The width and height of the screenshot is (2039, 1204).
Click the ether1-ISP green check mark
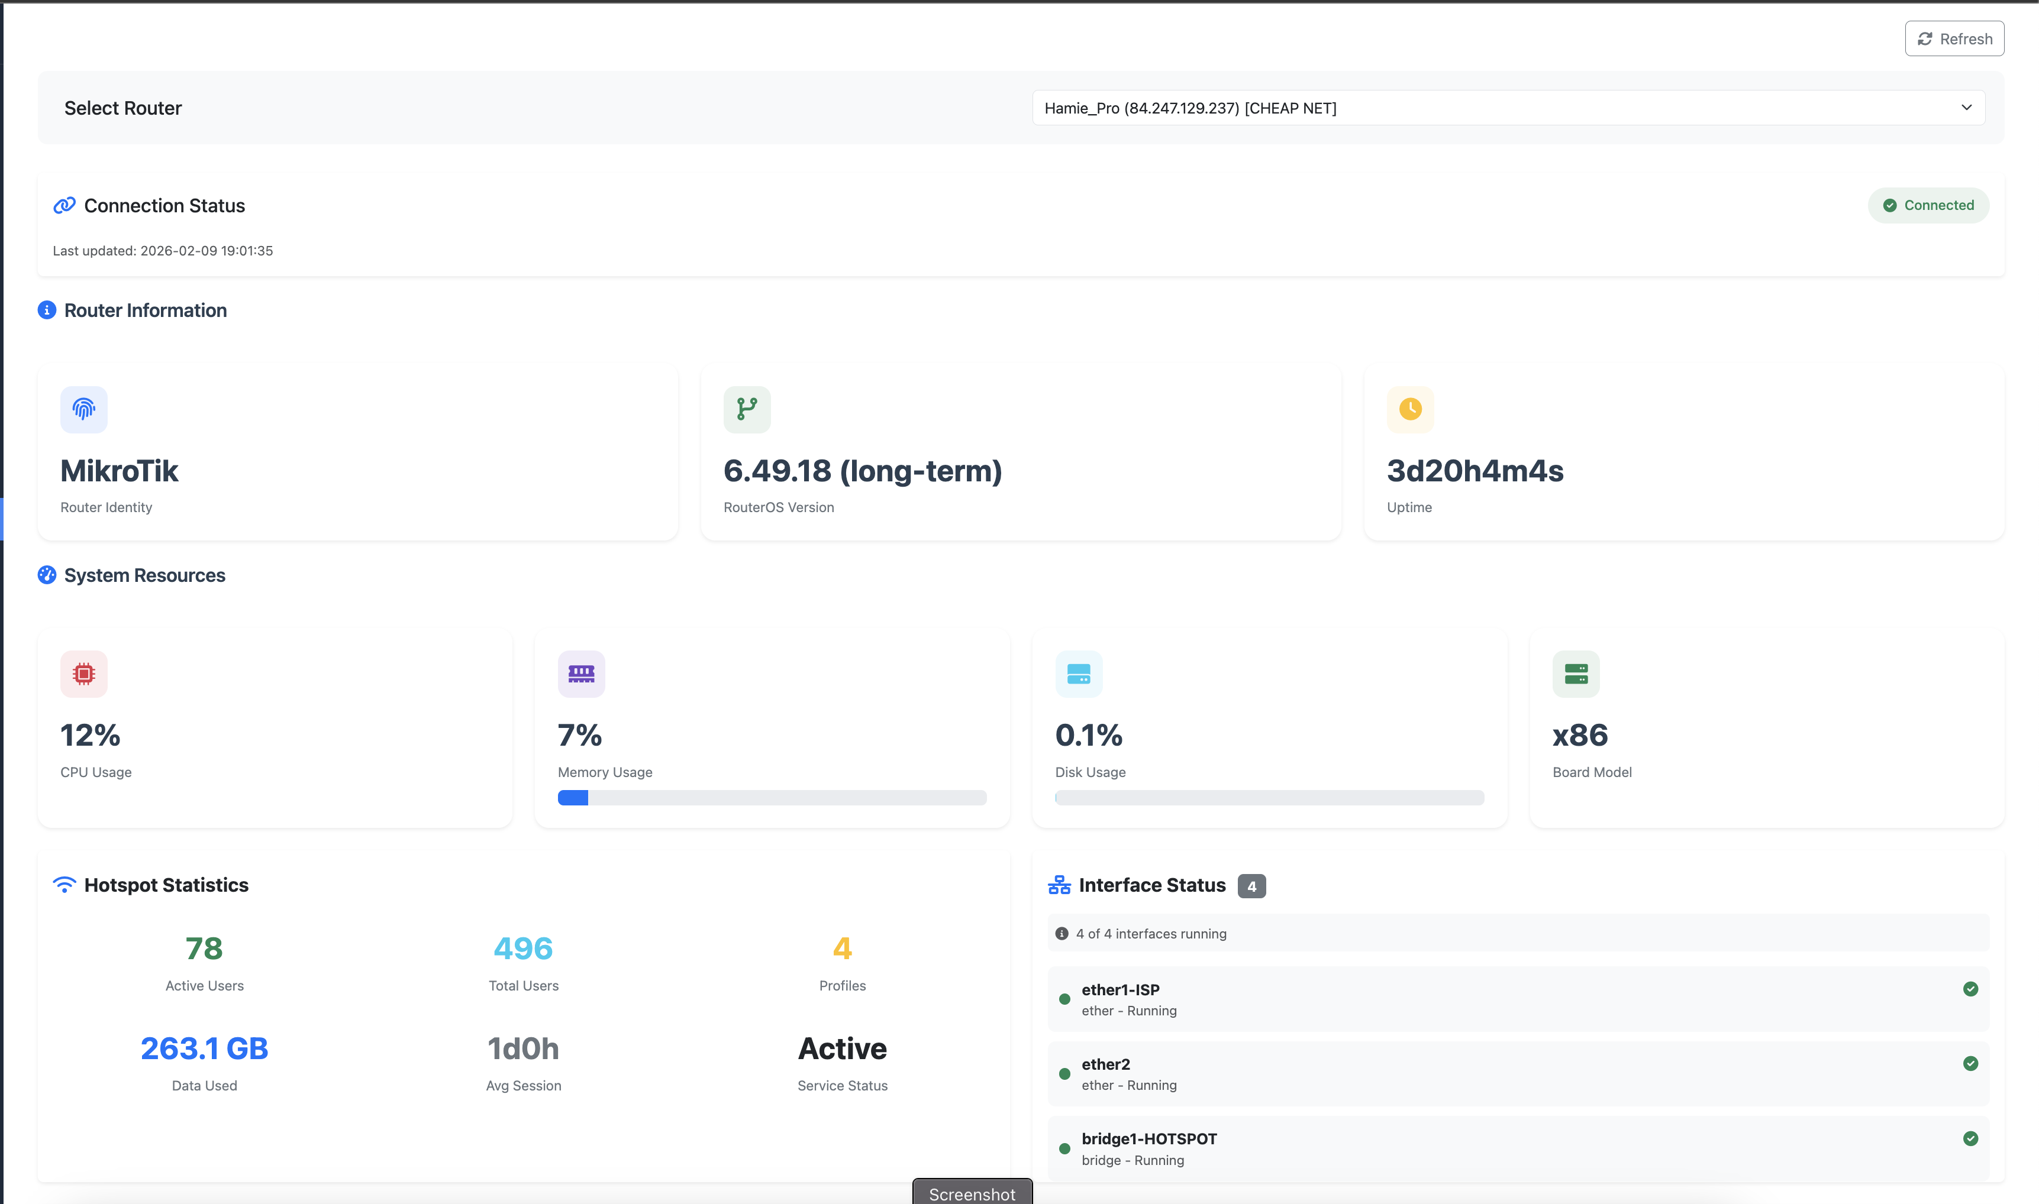point(1970,989)
